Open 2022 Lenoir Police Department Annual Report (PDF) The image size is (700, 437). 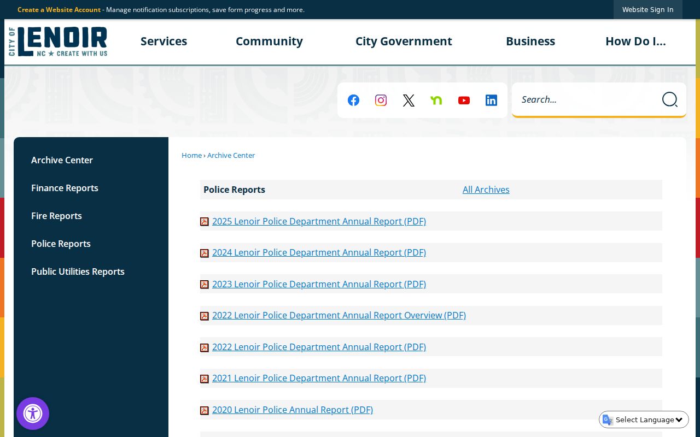[319, 347]
